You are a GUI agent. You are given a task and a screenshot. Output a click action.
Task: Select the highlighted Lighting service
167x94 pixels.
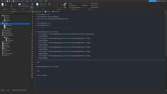pos(15,24)
